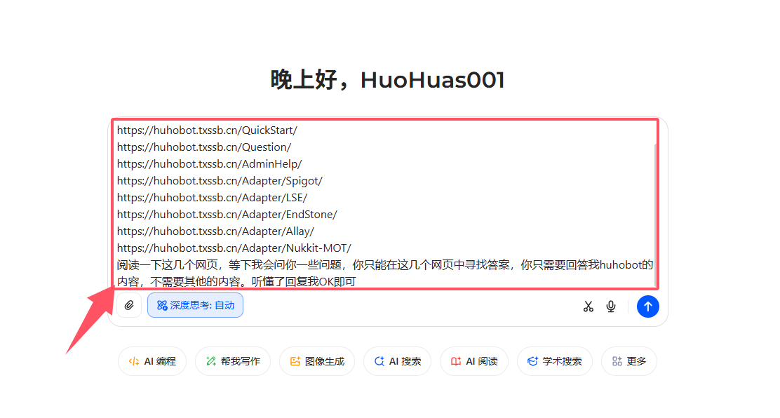Place cursor in the 阅读一下这几个网页 instruction text

(384, 274)
